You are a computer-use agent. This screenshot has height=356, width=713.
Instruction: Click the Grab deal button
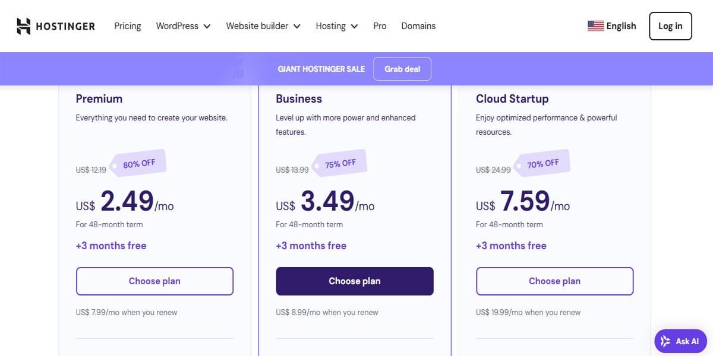[402, 69]
